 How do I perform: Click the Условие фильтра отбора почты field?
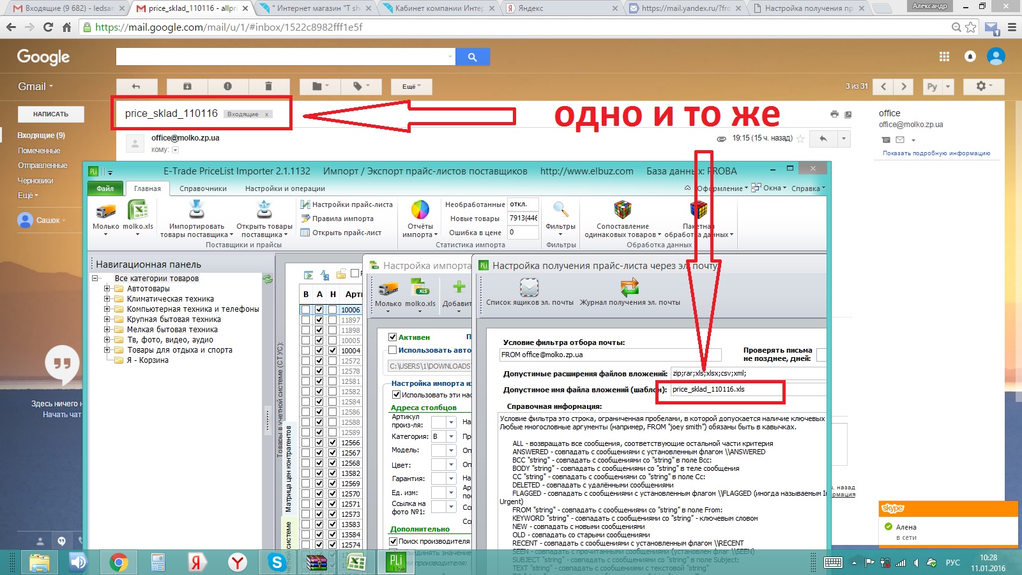tap(611, 355)
